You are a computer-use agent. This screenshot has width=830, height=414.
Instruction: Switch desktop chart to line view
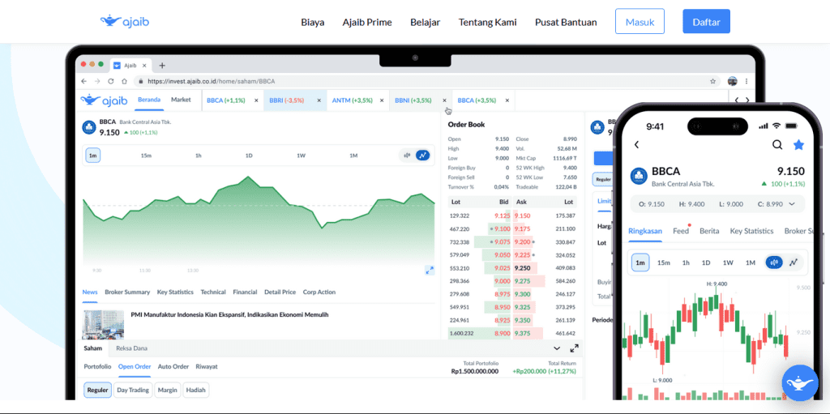click(422, 155)
